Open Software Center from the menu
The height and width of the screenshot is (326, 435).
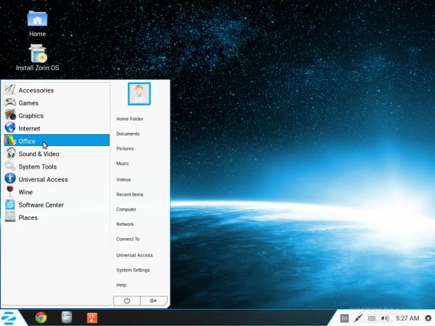[x=57, y=205]
